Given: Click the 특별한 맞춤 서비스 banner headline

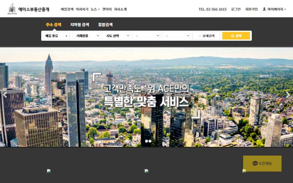Looking at the screenshot, I should (146, 102).
